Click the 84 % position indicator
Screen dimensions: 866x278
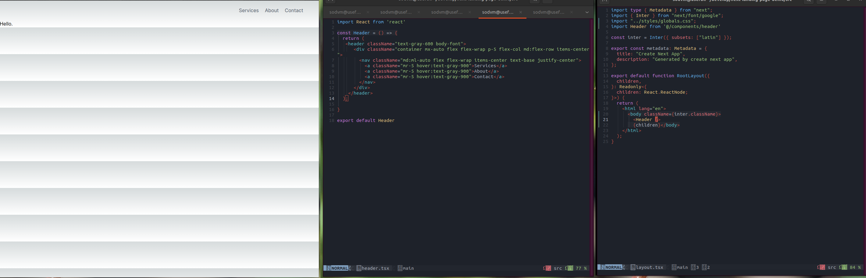[855, 267]
